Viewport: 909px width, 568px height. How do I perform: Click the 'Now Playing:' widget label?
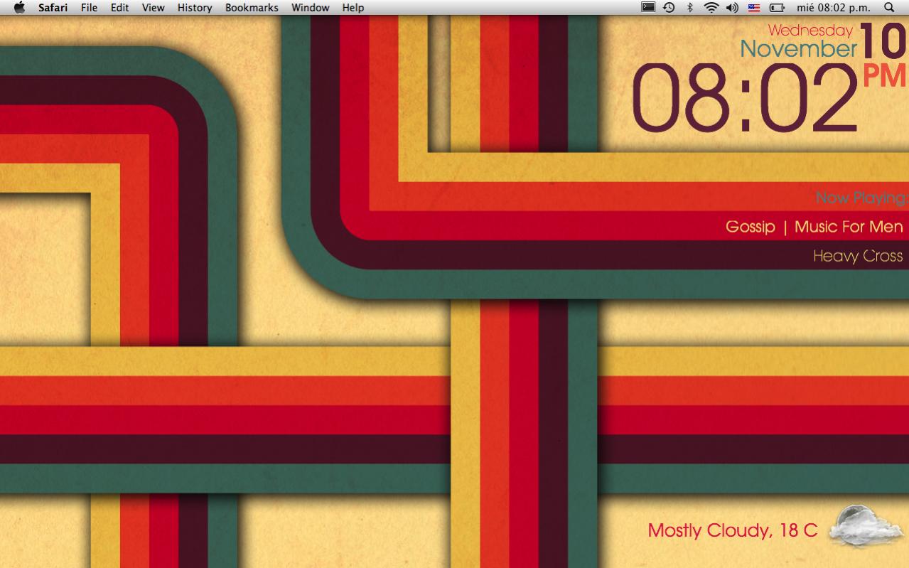pos(861,198)
